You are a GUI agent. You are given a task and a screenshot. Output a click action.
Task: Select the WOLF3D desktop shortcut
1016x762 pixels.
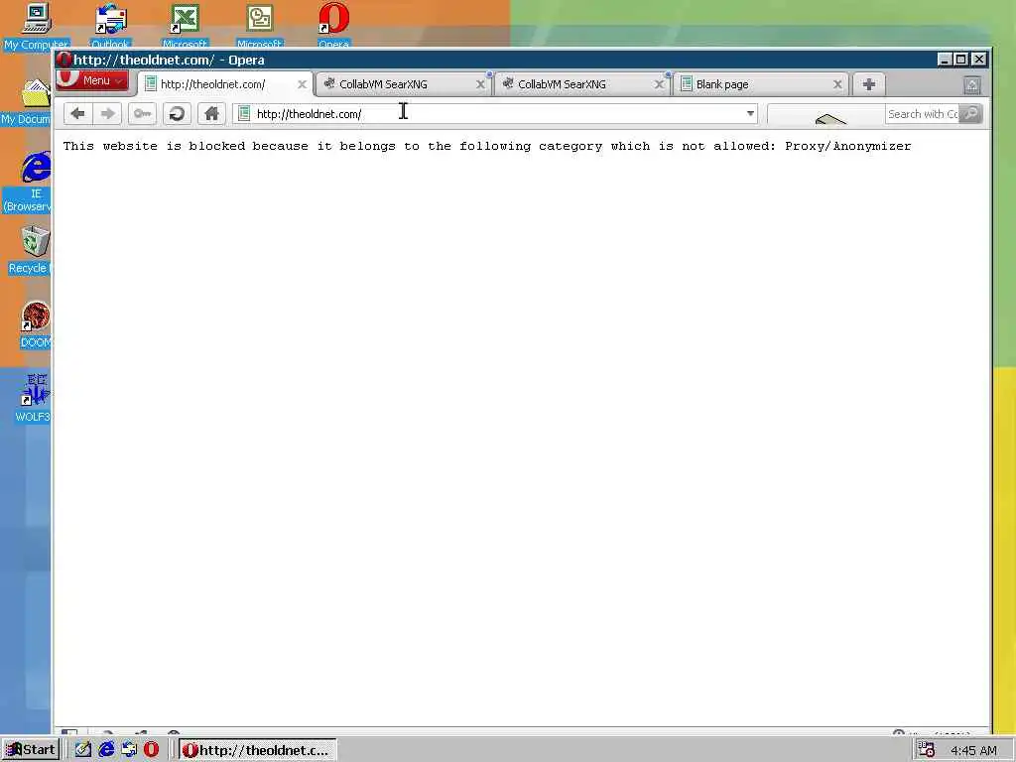(x=34, y=398)
